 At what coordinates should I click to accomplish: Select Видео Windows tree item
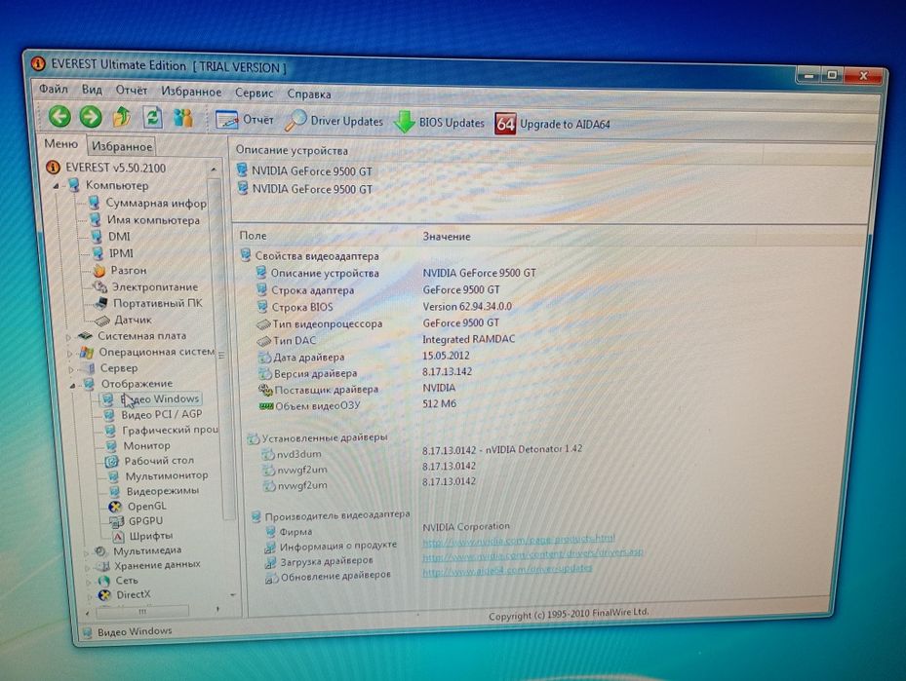click(x=160, y=398)
